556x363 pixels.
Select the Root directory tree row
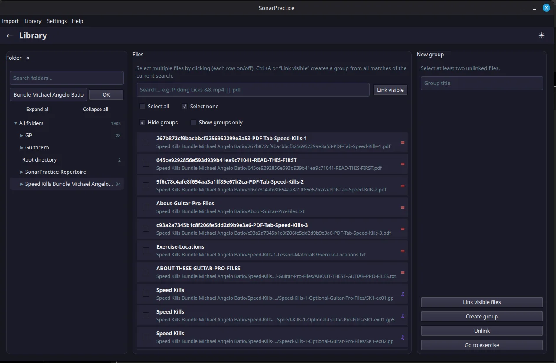coord(67,160)
